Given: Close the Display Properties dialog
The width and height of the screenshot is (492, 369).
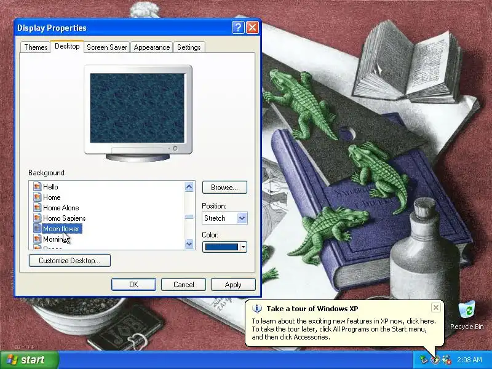Looking at the screenshot, I should pos(252,28).
